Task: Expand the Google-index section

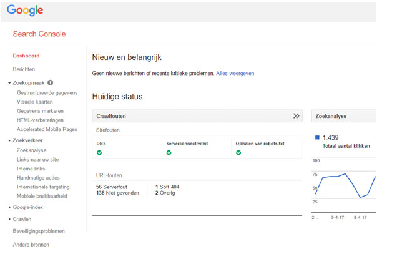Action: 27,207
